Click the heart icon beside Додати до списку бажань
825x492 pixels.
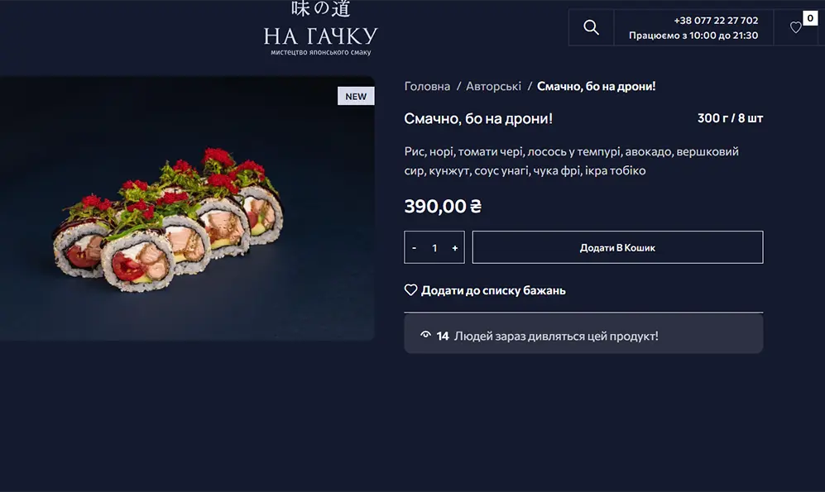pos(410,290)
